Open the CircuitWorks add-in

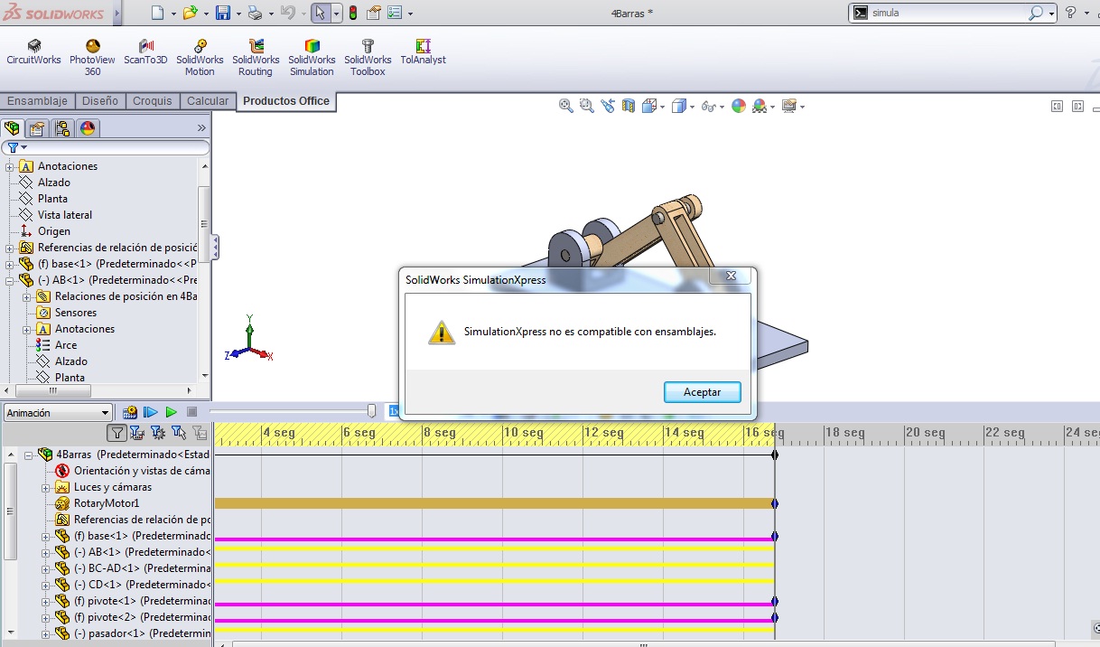(33, 53)
